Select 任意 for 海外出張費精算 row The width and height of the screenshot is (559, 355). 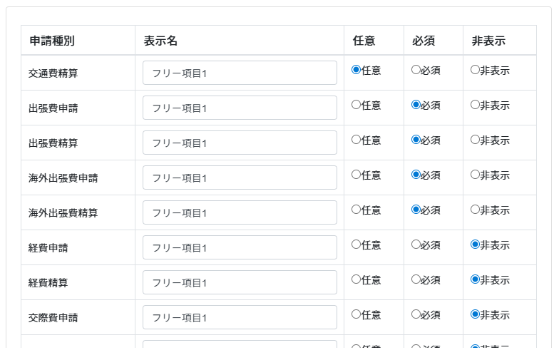pyautogui.click(x=357, y=210)
